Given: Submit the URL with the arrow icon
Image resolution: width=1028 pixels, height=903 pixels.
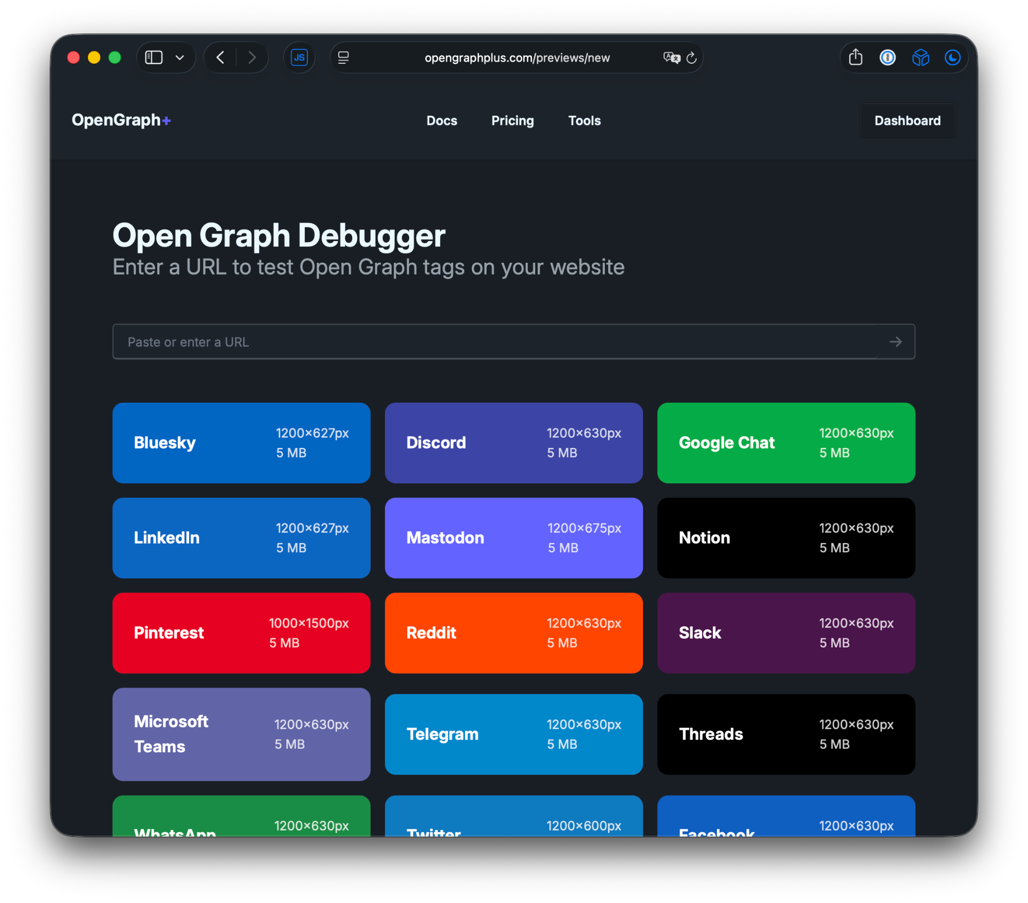Looking at the screenshot, I should pos(895,341).
